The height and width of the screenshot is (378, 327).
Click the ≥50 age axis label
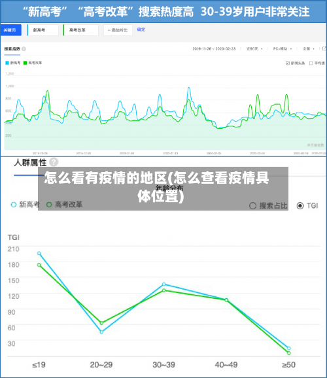pyautogui.click(x=289, y=365)
